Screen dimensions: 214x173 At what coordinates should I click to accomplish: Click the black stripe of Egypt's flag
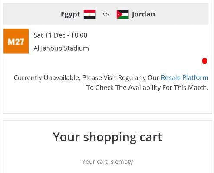point(90,17)
